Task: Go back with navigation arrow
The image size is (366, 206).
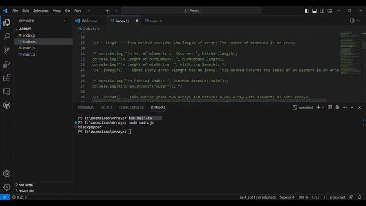Action: [x=108, y=11]
